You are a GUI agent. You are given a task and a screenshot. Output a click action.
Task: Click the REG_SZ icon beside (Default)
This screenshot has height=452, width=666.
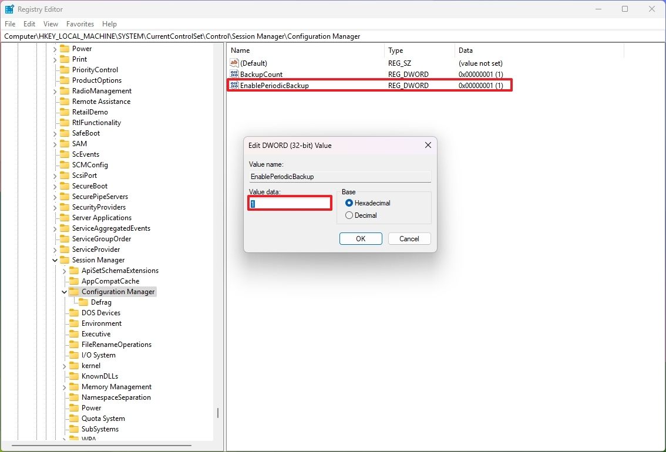[233, 63]
